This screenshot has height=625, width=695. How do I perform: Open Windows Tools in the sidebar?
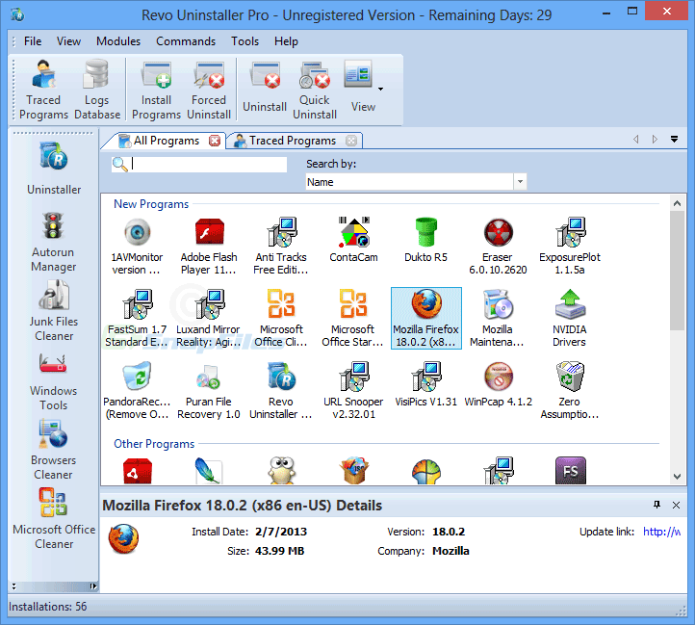pos(53,381)
